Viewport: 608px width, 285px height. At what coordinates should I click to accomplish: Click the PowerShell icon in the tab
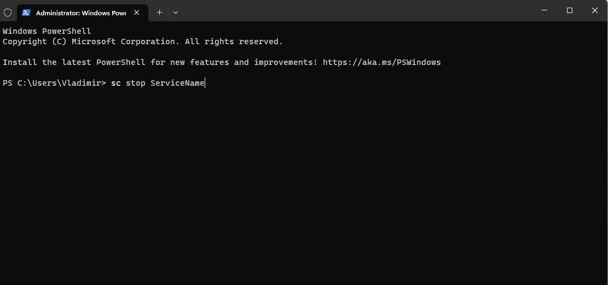26,12
